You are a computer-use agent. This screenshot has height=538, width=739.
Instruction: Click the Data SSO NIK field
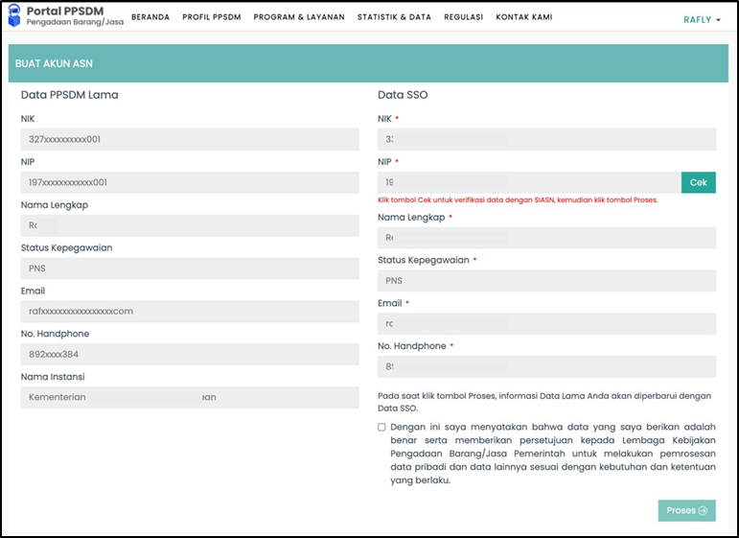coord(546,140)
